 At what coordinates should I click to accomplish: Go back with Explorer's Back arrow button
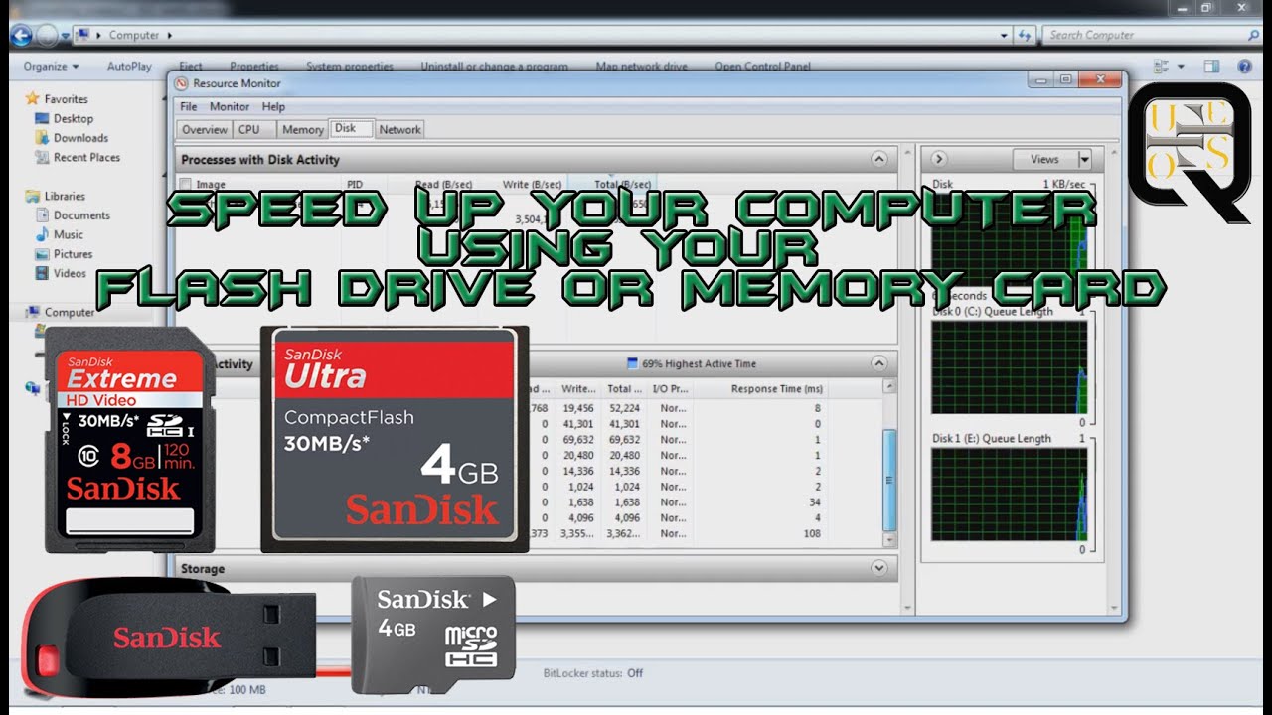pos(21,36)
